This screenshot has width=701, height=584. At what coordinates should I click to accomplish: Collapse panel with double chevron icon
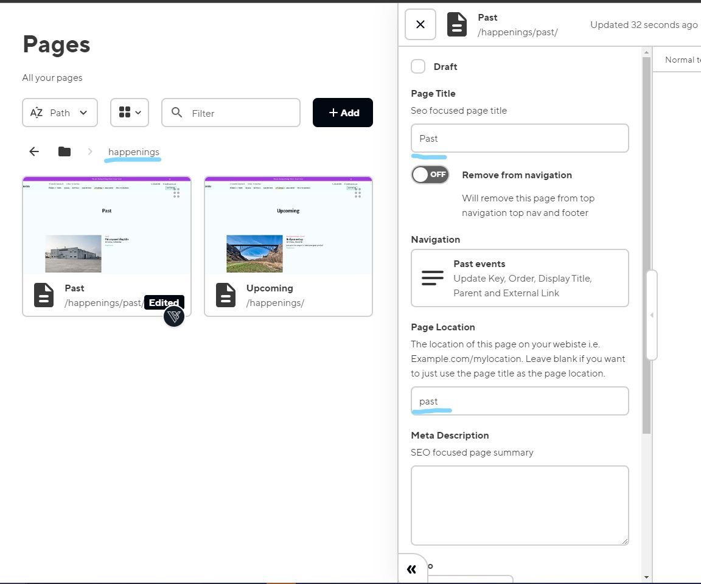pyautogui.click(x=411, y=569)
